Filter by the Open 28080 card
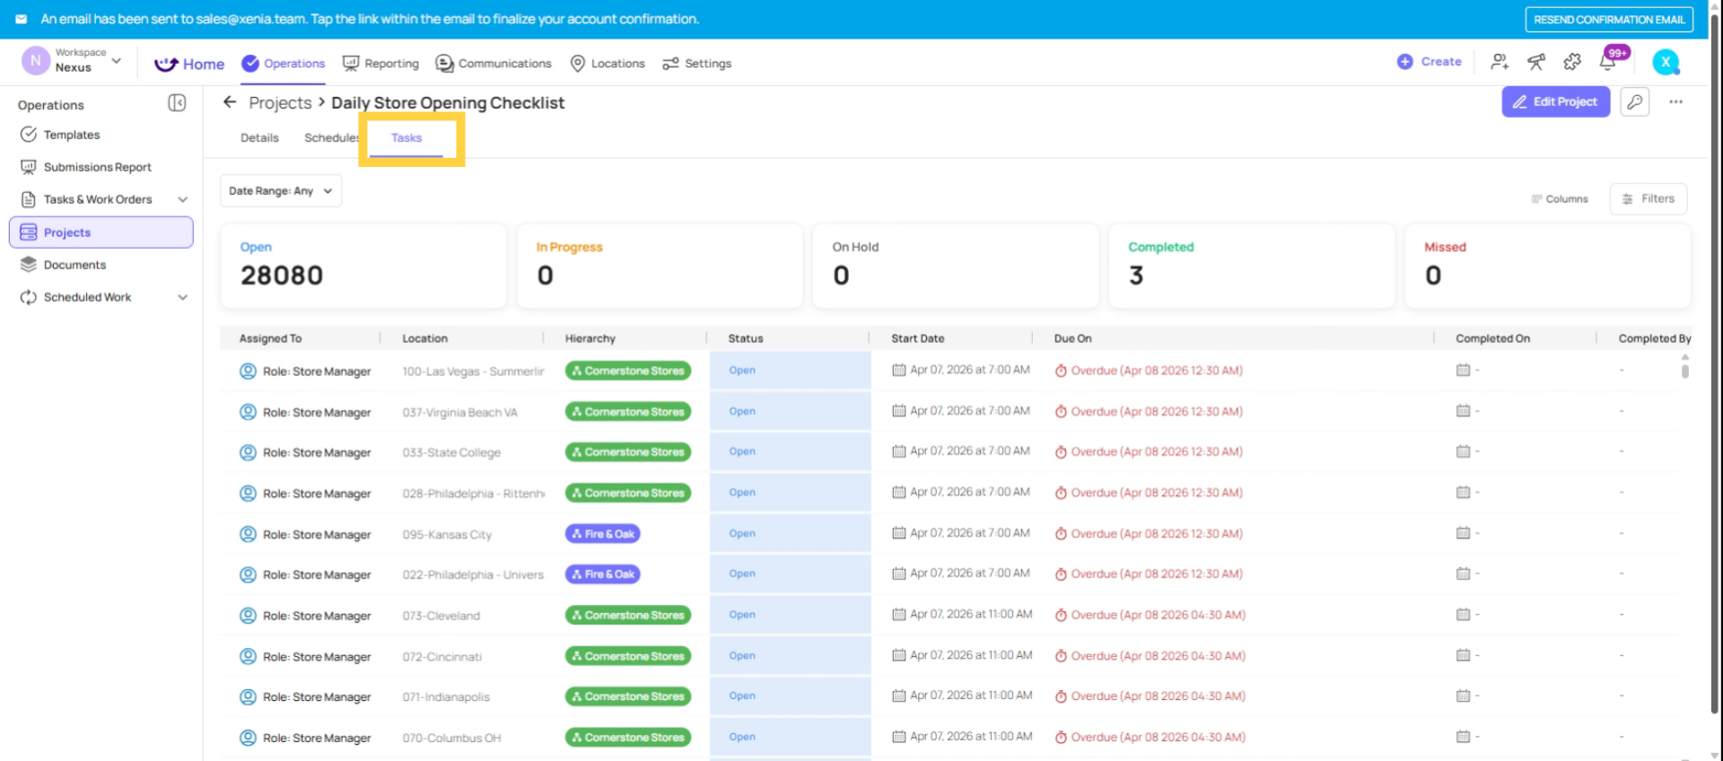Screen dimensions: 1723x761 (363, 266)
